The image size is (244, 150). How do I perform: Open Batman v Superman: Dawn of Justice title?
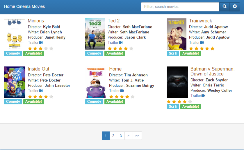point(212,71)
